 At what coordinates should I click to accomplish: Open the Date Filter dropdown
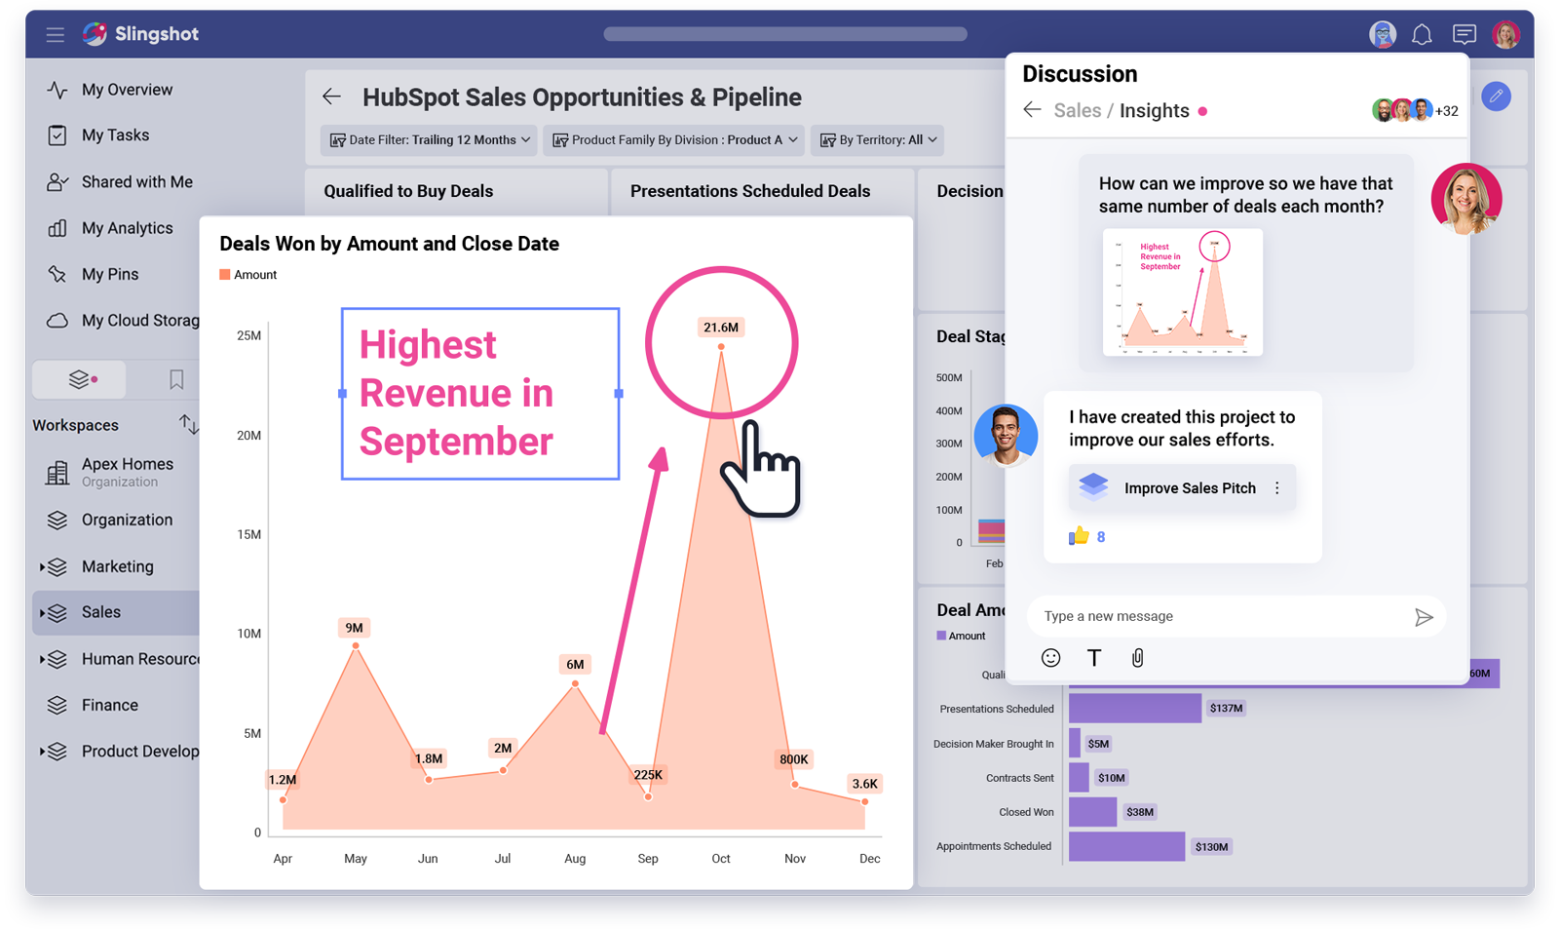point(430,140)
